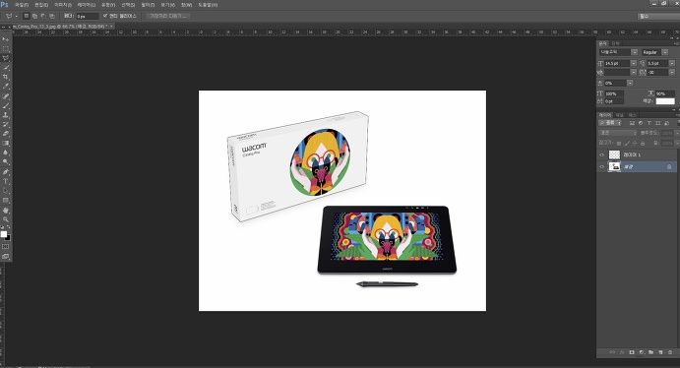Select the History Brush tool
This screenshot has width=680, height=368.
click(6, 124)
